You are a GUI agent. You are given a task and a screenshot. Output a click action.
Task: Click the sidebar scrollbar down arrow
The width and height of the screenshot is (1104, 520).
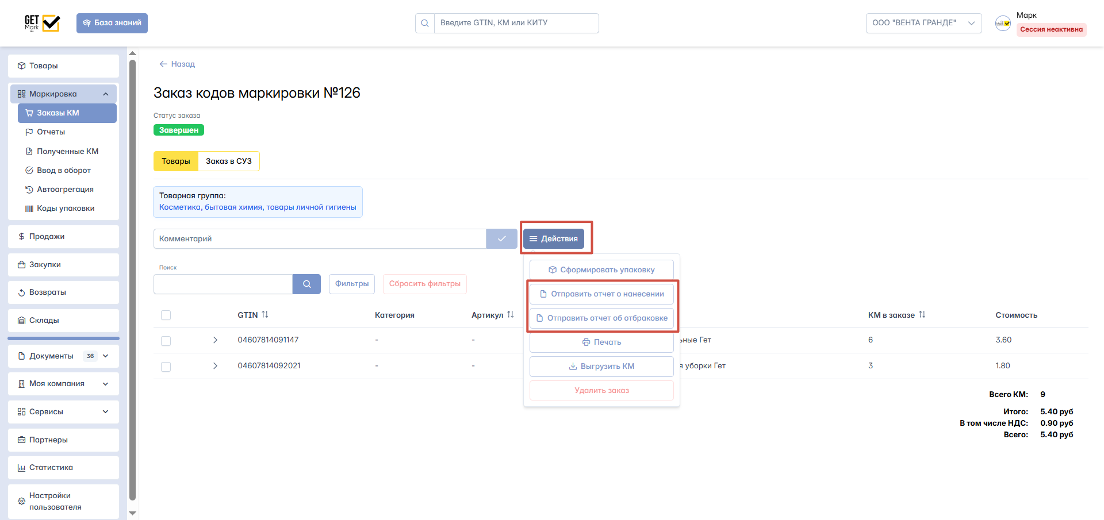click(132, 513)
